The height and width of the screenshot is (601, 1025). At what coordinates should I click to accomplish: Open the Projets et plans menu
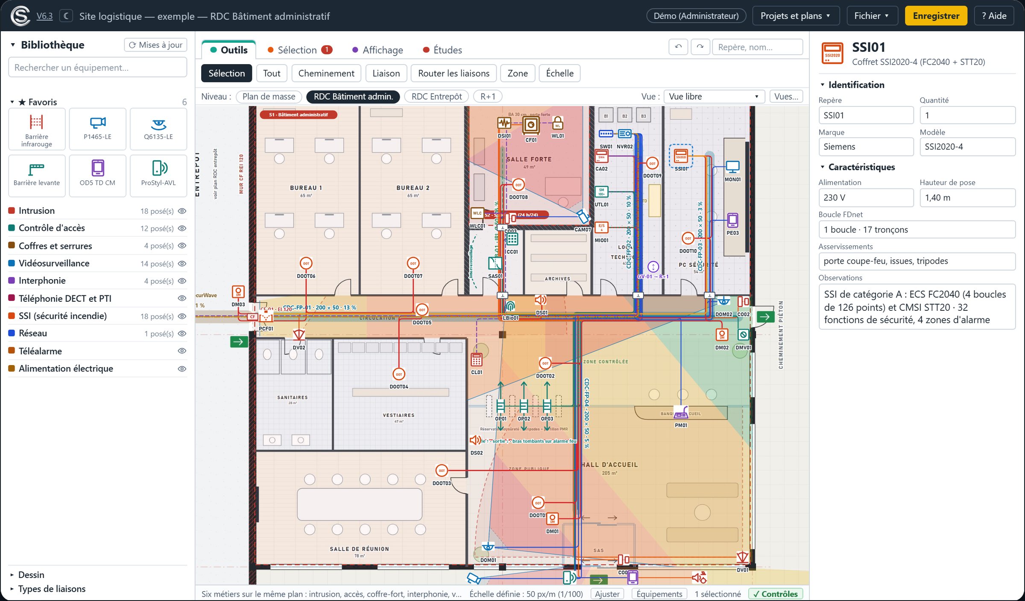(796, 16)
